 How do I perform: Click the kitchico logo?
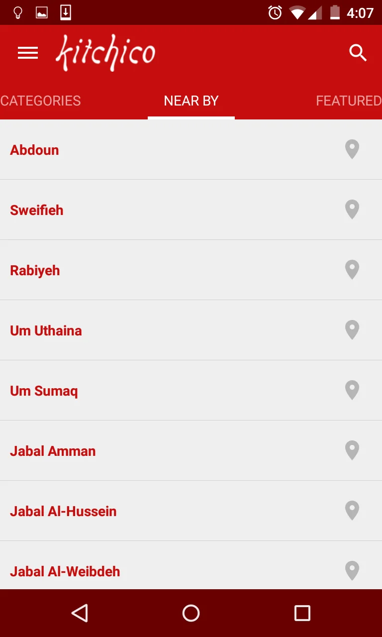(105, 53)
